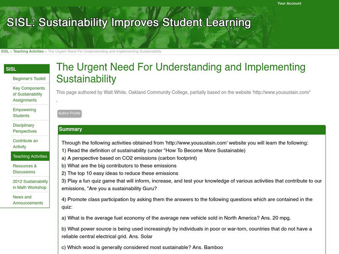Open the SISL breadcrumb link
The height and width of the screenshot is (254, 339).
pyautogui.click(x=5, y=51)
